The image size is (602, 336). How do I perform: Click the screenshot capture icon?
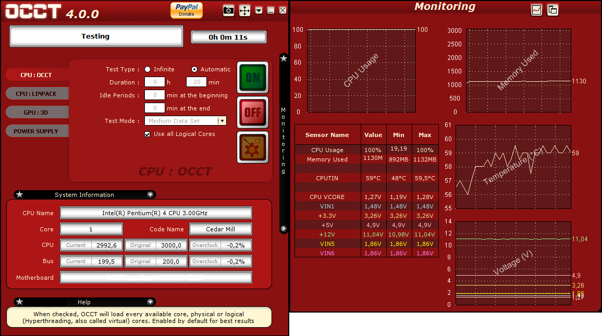(228, 10)
